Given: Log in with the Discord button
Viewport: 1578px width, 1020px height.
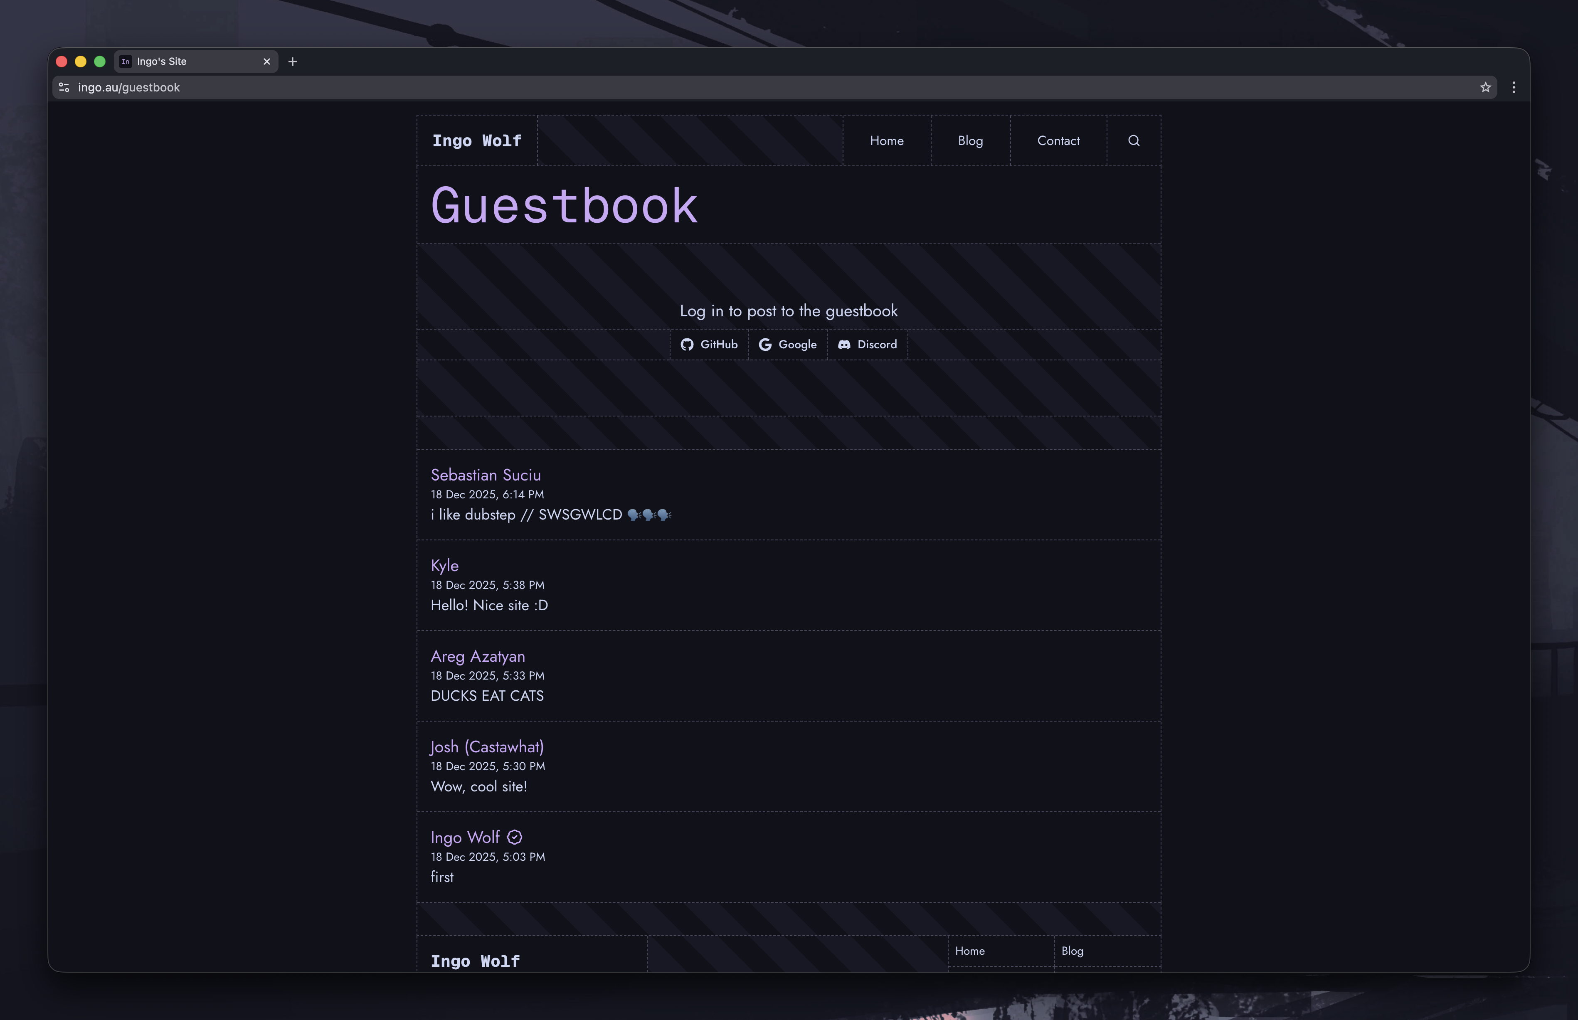Looking at the screenshot, I should pos(867,345).
